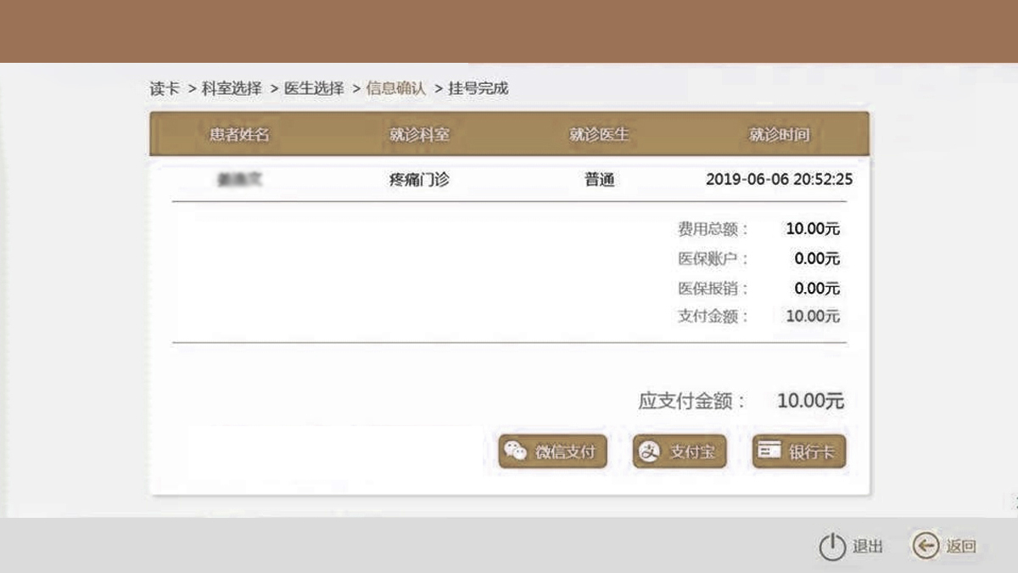
Task: Click the 应支付金额 10.00元 total
Action: click(x=810, y=402)
